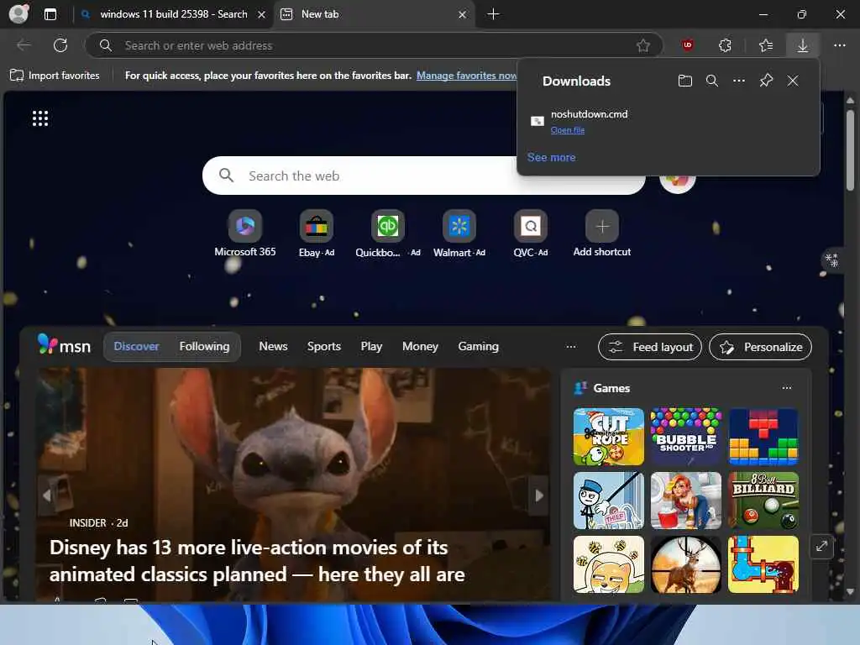
Task: Show next news carousel story
Action: click(x=539, y=496)
